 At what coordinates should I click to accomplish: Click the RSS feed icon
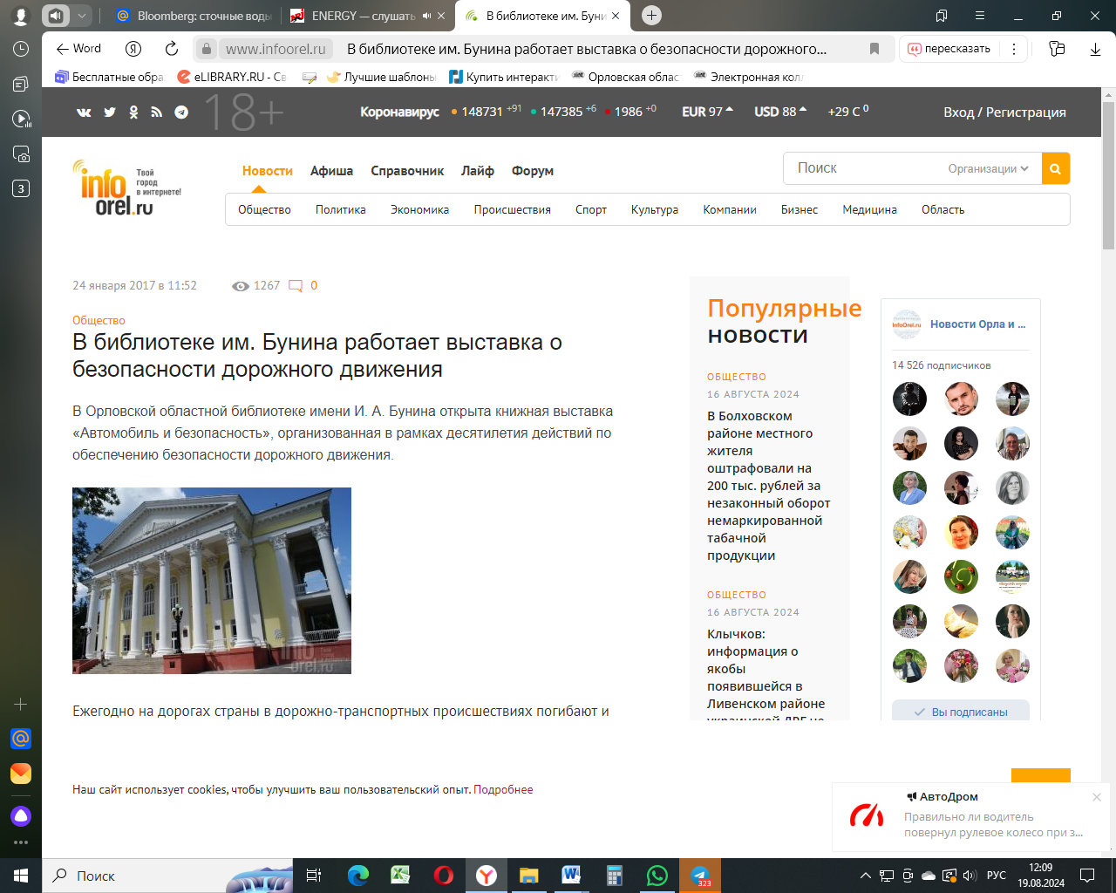click(157, 112)
